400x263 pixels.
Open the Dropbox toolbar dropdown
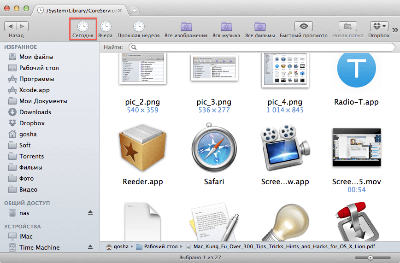pos(379,26)
